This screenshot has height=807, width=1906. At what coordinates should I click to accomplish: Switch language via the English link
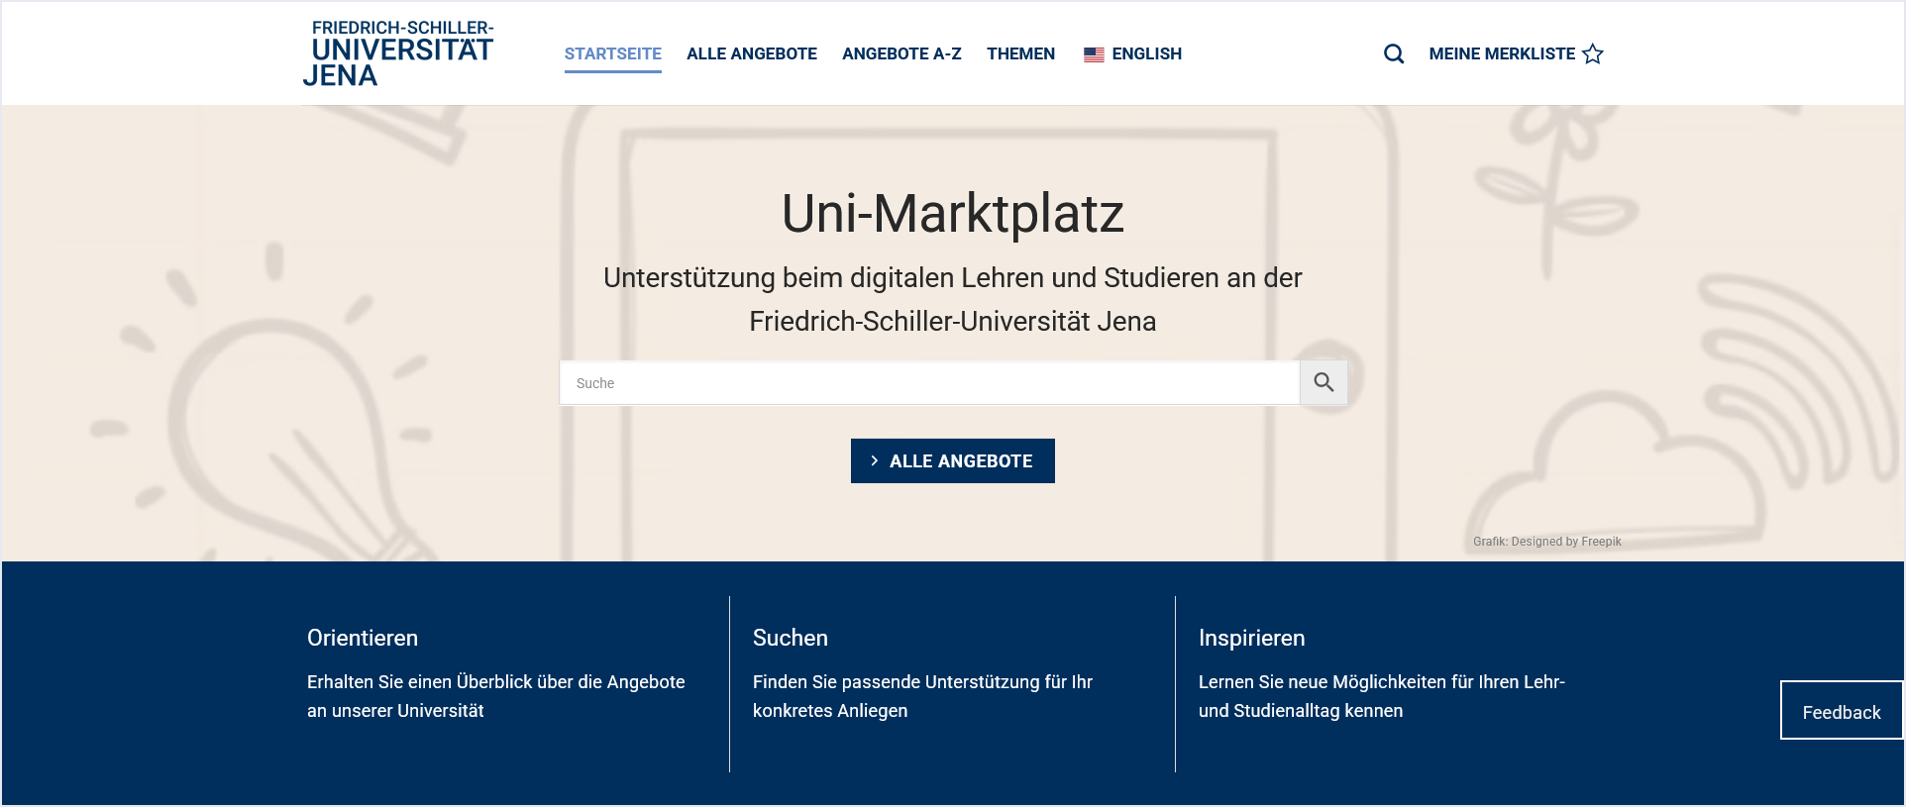(x=1146, y=53)
